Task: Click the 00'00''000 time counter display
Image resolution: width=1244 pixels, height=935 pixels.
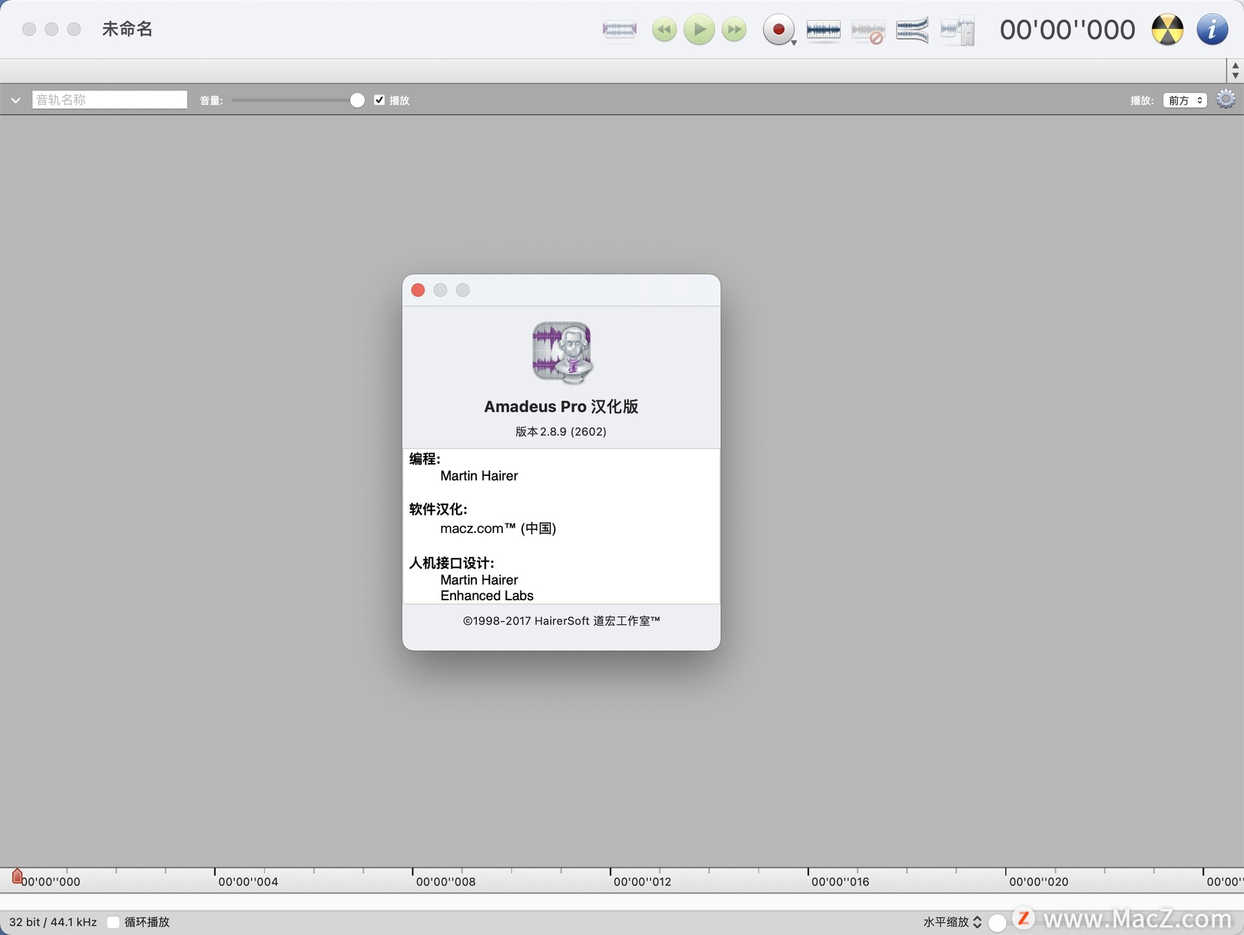Action: pos(1067,30)
